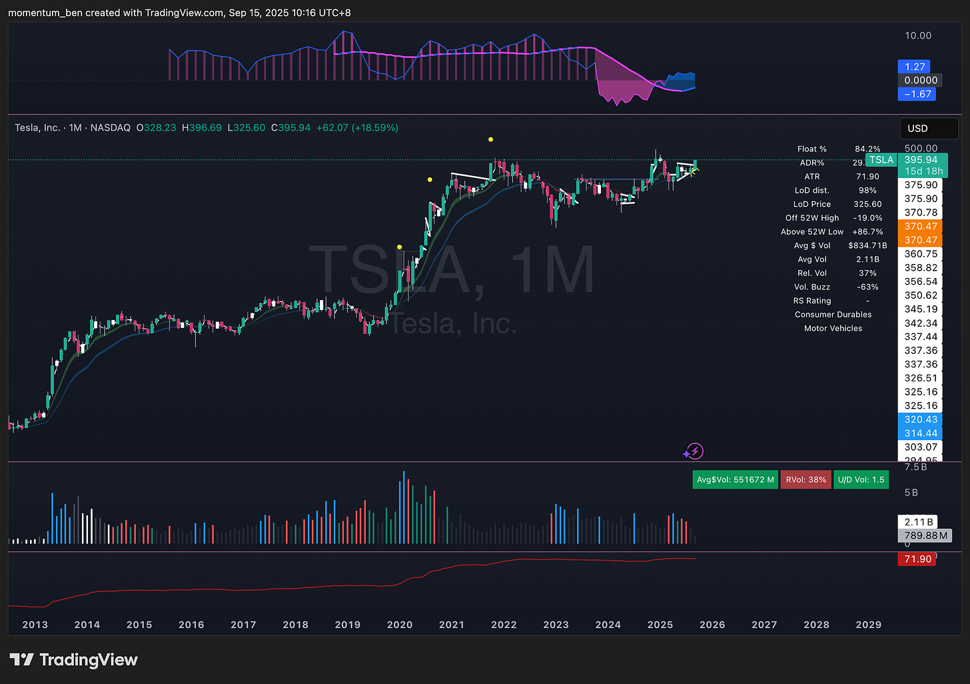Screen dimensions: 970x684
Task: Click the Avg$Vol: 551672 M badge
Action: click(735, 479)
